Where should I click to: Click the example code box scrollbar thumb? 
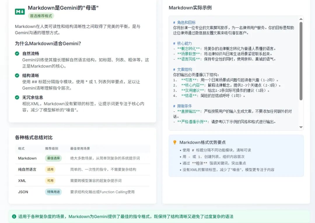pos(301,61)
